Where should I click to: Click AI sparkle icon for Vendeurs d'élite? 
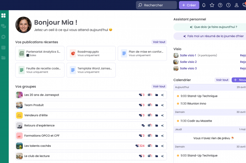[162, 115]
